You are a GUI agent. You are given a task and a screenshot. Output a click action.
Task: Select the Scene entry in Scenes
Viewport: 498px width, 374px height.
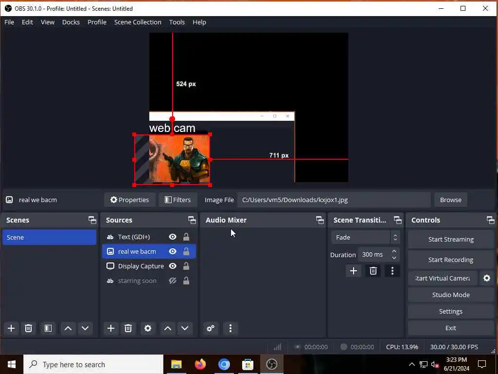click(49, 237)
